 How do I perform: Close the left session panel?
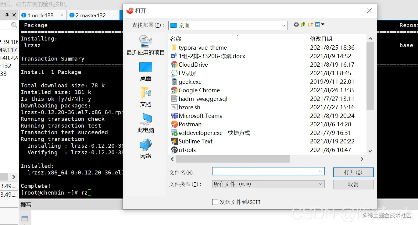coord(14,15)
